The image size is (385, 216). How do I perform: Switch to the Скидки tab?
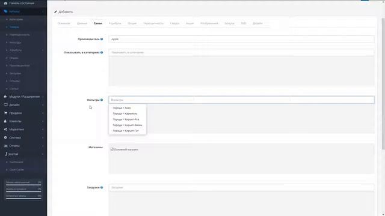click(x=174, y=23)
